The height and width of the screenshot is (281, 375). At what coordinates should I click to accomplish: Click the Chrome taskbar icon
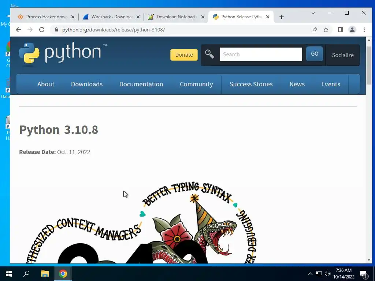point(63,274)
